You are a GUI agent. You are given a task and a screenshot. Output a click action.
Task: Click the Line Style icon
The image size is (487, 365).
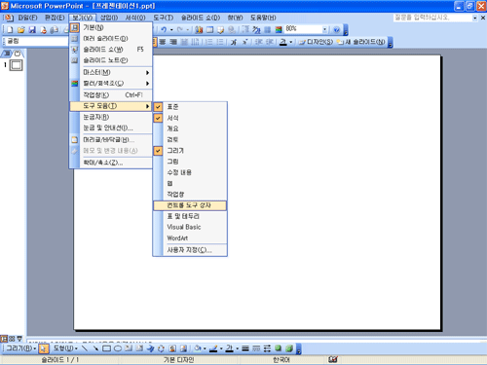click(x=245, y=348)
